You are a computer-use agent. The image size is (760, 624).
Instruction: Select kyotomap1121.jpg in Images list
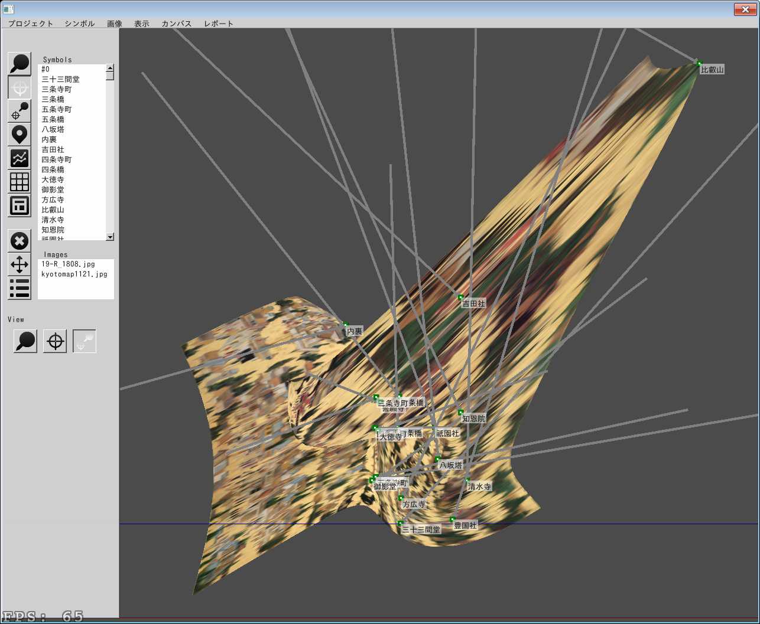tap(74, 274)
